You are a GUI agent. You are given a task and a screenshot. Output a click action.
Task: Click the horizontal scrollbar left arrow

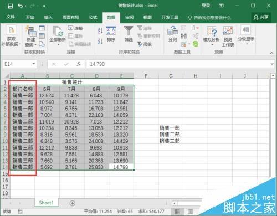(x=175, y=203)
